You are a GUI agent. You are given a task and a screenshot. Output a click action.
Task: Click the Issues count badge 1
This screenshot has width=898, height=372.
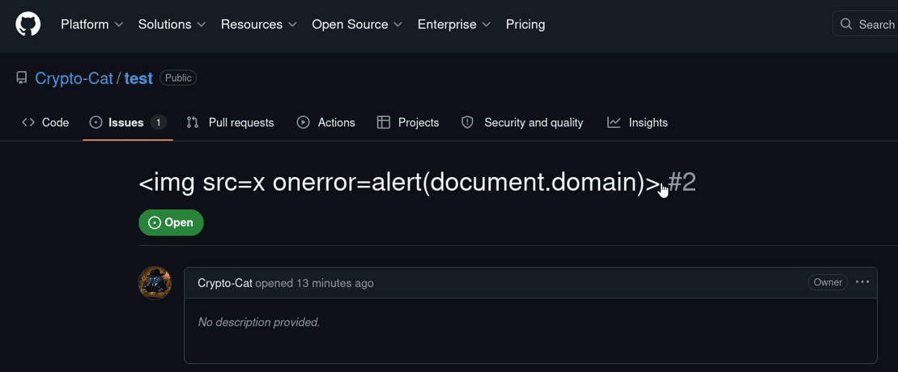click(159, 122)
